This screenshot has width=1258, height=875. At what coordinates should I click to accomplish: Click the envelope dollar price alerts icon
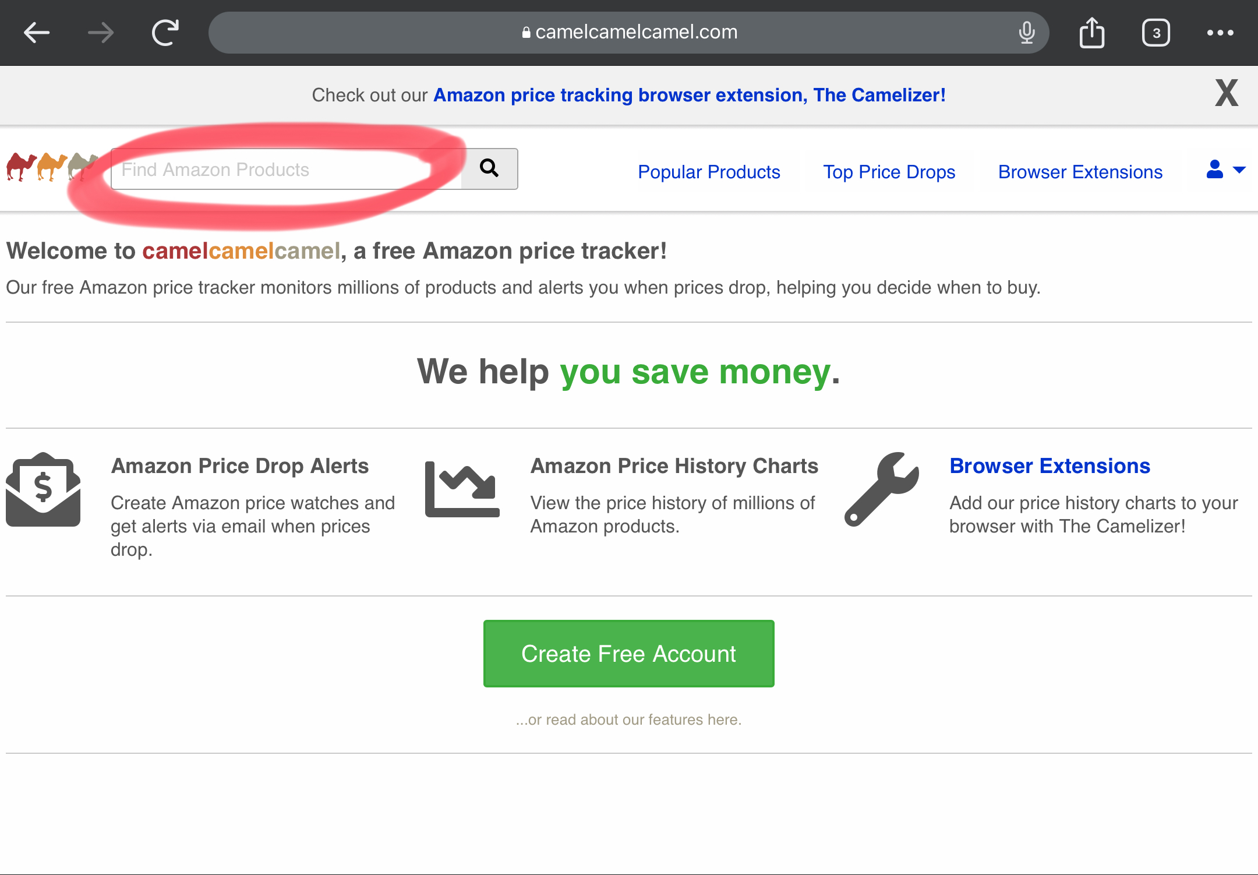(43, 489)
